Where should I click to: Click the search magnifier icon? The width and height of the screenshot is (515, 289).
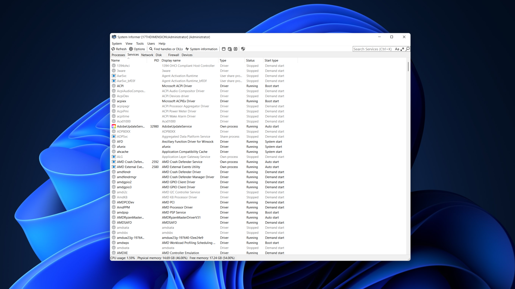[x=407, y=49]
